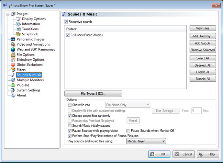Enable the Show file info checkbox

click(70, 105)
